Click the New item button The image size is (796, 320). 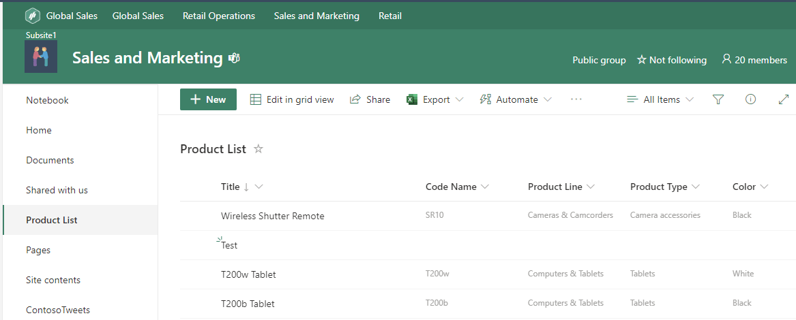point(208,99)
